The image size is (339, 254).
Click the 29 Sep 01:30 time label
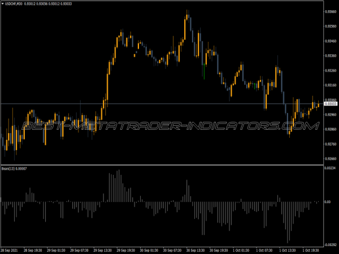pyautogui.click(x=56, y=250)
